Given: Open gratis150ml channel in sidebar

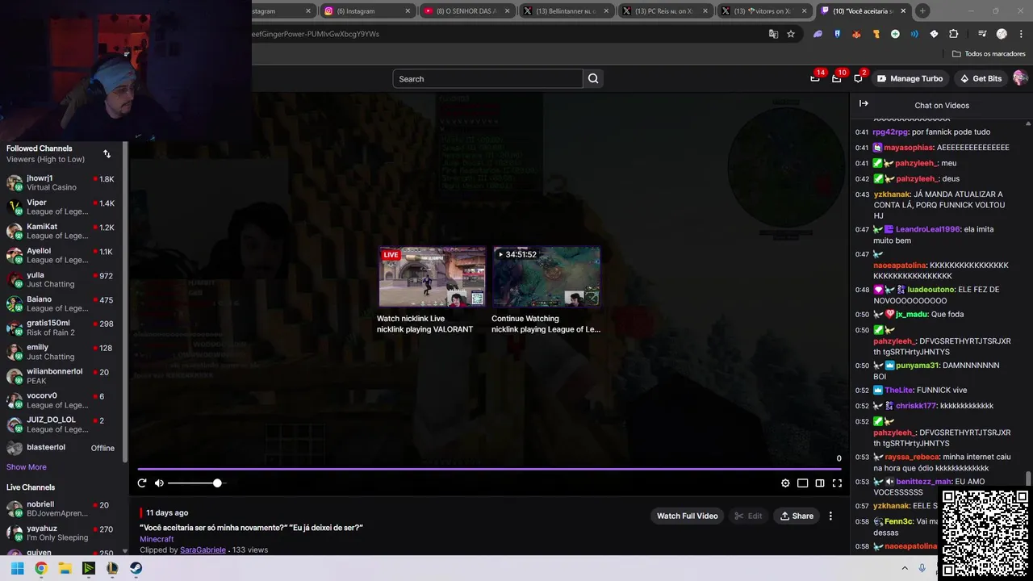Looking at the screenshot, I should 61,328.
